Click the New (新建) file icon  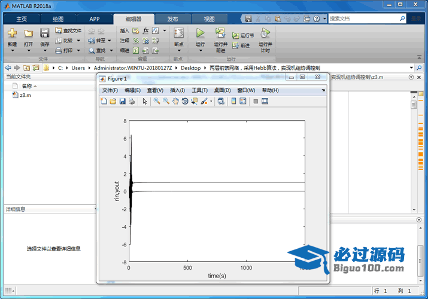(13, 33)
